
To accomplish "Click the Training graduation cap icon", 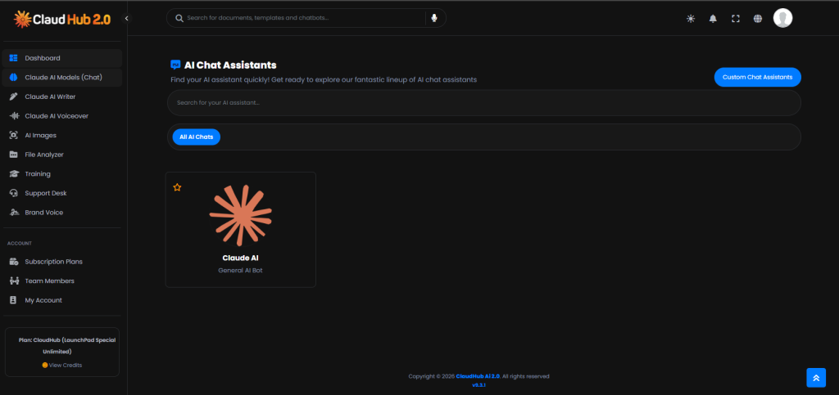I will [x=14, y=174].
